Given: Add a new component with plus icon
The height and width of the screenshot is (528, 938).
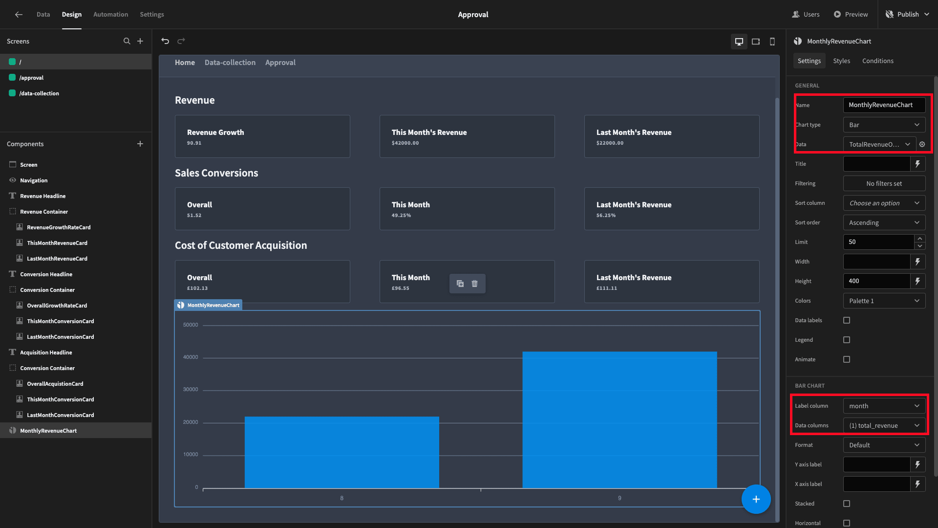Looking at the screenshot, I should [x=140, y=144].
